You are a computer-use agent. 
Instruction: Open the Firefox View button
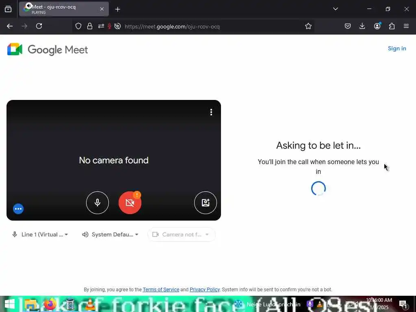coord(8,9)
